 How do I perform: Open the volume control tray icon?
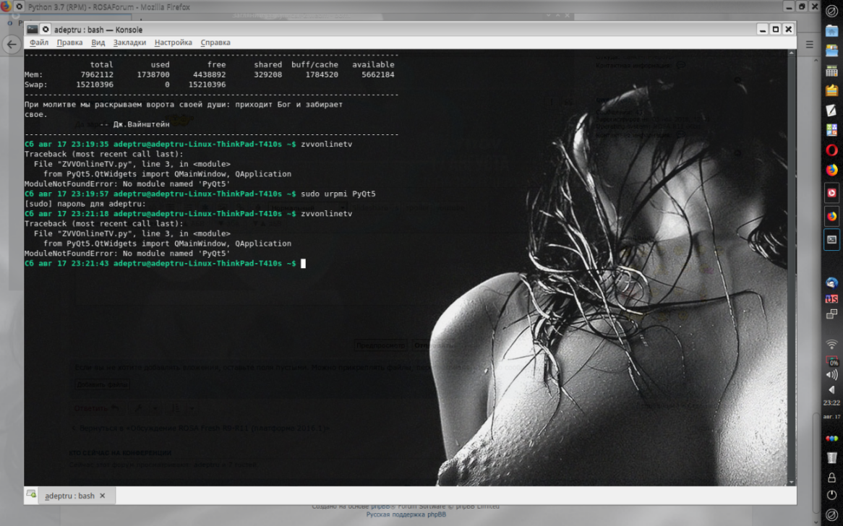point(831,375)
